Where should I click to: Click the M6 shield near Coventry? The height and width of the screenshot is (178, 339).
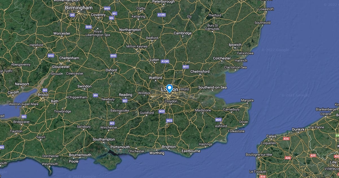[112, 18]
